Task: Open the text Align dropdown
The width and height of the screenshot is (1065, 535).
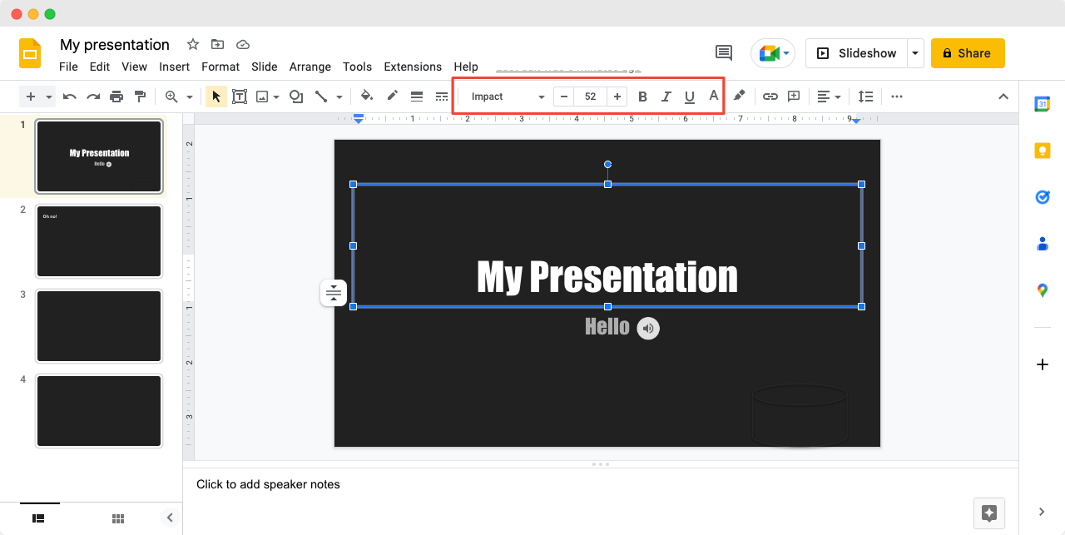Action: pos(829,97)
